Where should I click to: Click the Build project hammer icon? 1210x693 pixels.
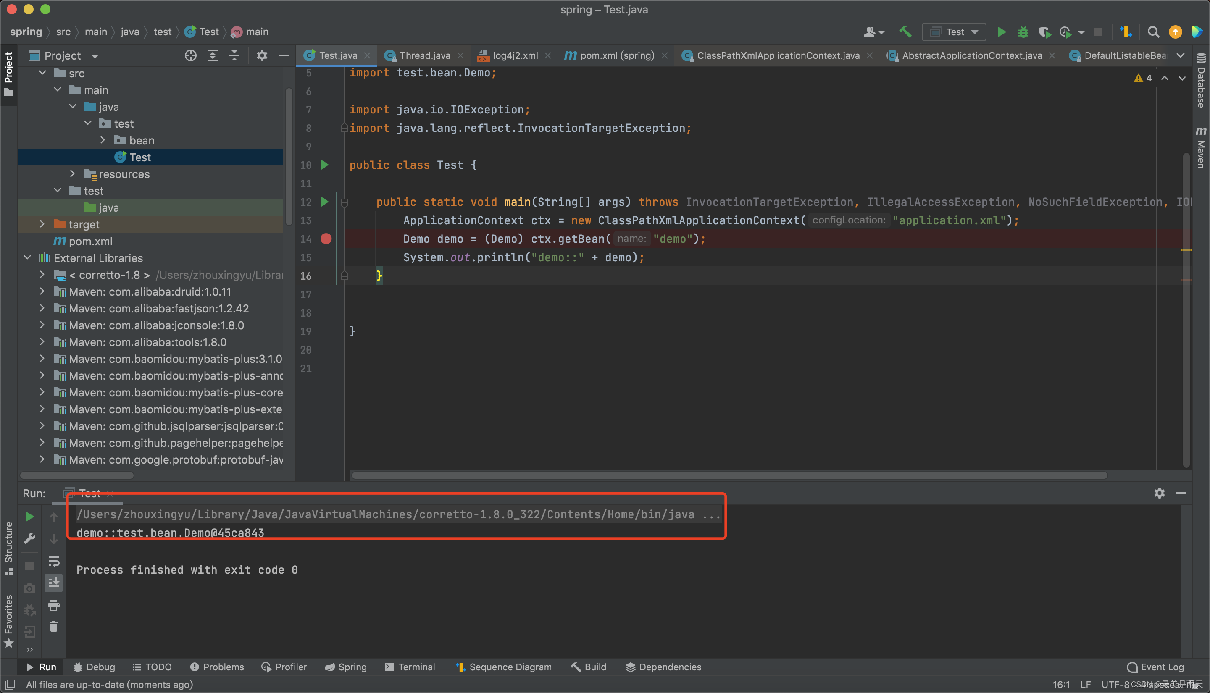coord(905,32)
